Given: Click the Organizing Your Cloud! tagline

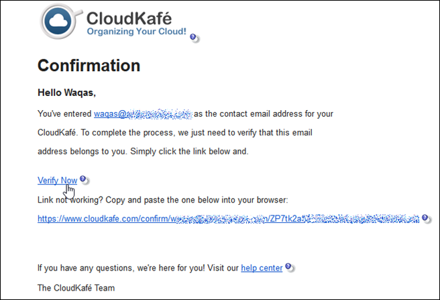Looking at the screenshot, I should click(x=137, y=31).
